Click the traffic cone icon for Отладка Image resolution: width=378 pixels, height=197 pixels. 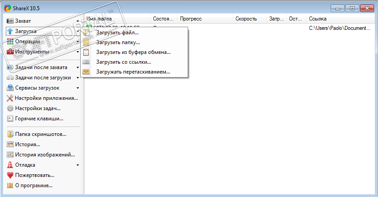coord(10,165)
